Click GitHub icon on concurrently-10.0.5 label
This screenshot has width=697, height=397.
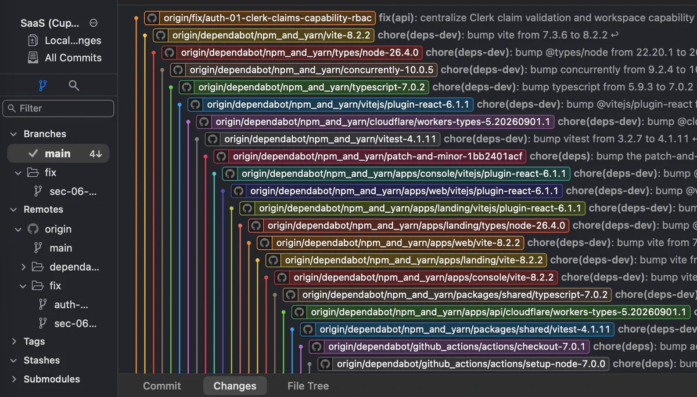[x=178, y=70]
